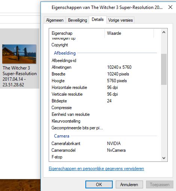Switch to the Beveiliging tab
The height and width of the screenshot is (191, 176).
pyautogui.click(x=78, y=20)
